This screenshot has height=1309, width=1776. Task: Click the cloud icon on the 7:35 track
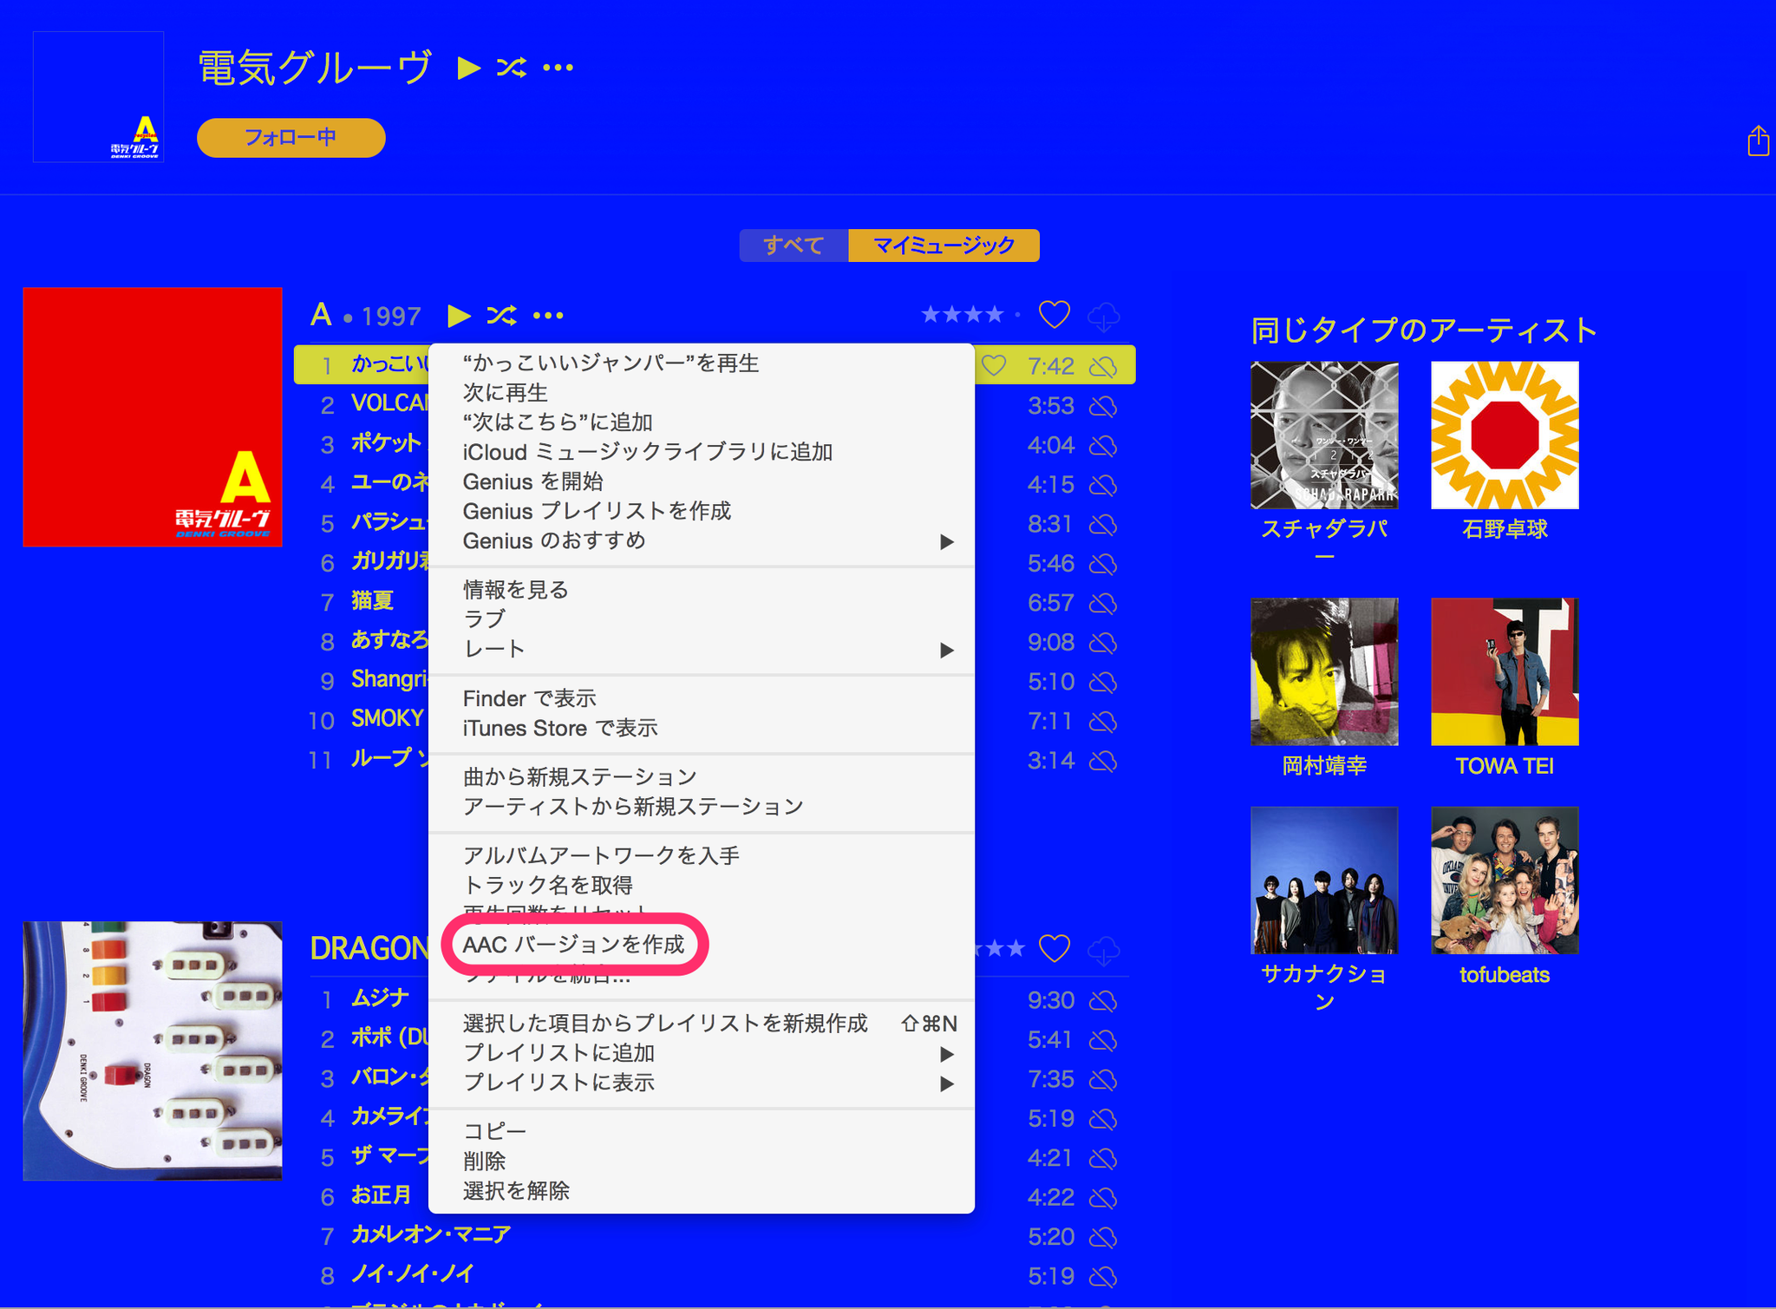coord(1103,1080)
